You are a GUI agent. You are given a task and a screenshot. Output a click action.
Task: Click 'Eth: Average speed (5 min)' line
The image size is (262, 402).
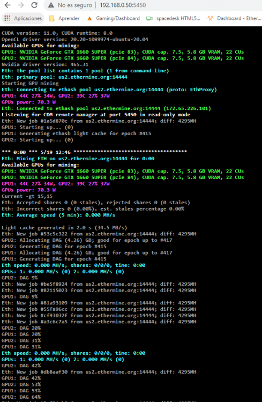point(58,215)
